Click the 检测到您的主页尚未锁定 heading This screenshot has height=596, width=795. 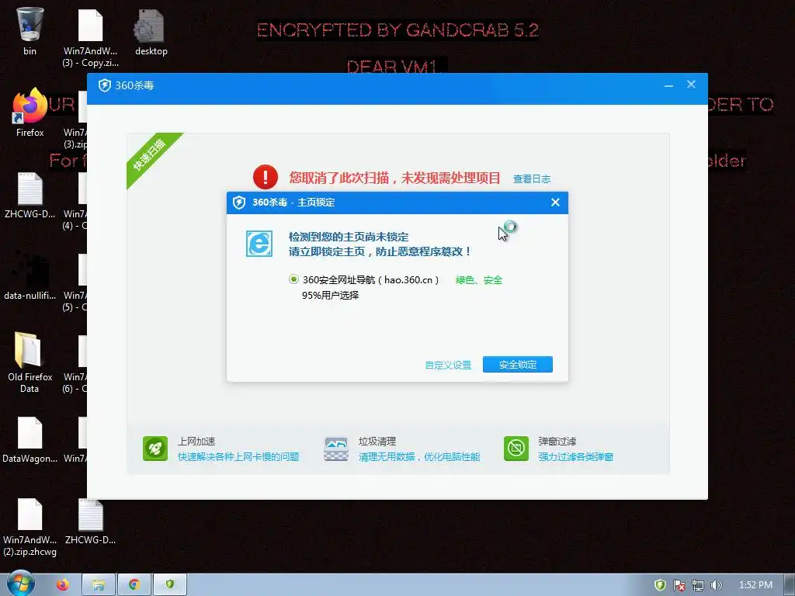pos(349,237)
